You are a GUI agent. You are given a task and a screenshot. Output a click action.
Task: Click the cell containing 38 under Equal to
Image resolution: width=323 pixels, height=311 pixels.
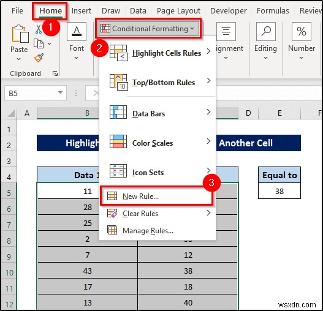(279, 191)
